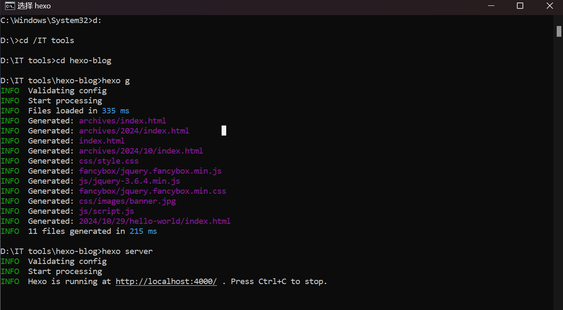
Task: Minimize the hexo command window
Action: pyautogui.click(x=490, y=6)
